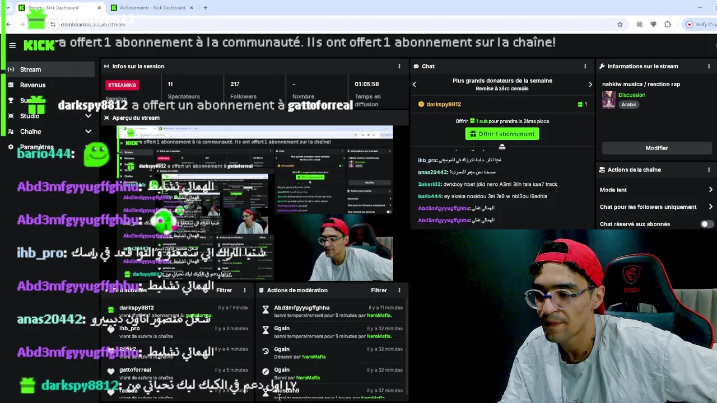
Task: Click the 01:05:58 broadcast time
Action: (x=367, y=84)
